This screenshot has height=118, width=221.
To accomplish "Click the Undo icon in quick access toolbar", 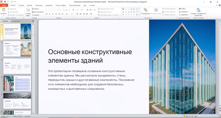I will click(x=8, y=2).
